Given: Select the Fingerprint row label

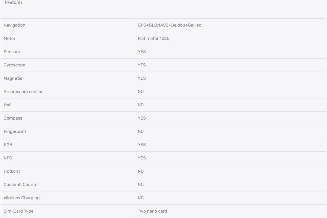Looking at the screenshot, I should click(x=15, y=132).
